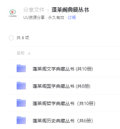This screenshot has height=129, width=120.
Task: Open the 蓬莱阁哲学典藏丛书 folder icon
Action: pyautogui.click(x=21, y=103)
